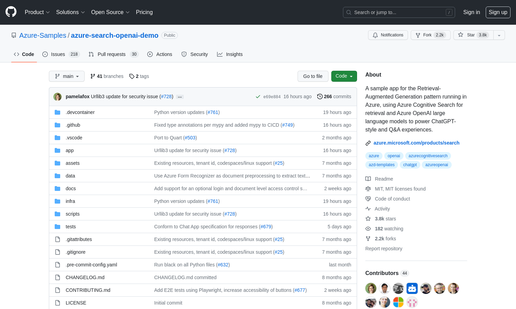This screenshot has width=516, height=309.
Task: Select the chatgpt topic tag
Action: (410, 165)
